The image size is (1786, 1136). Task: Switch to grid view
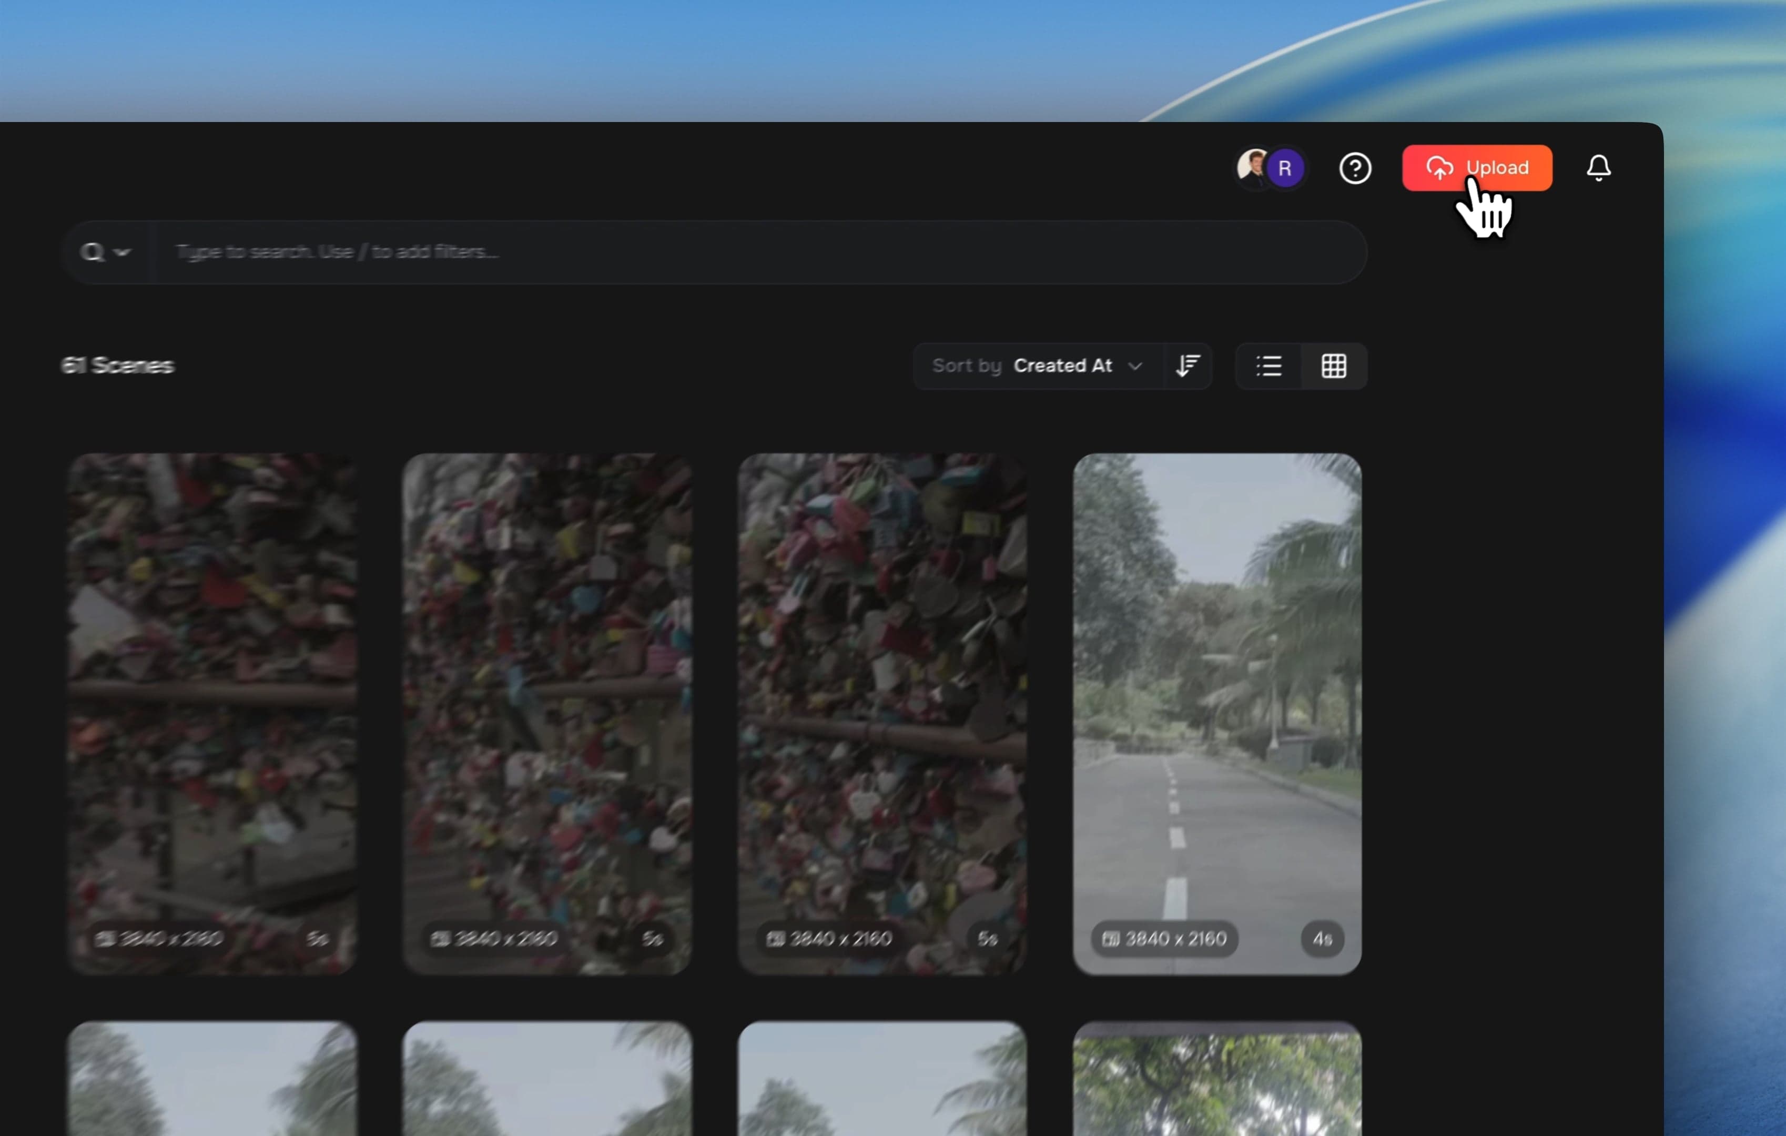point(1334,366)
